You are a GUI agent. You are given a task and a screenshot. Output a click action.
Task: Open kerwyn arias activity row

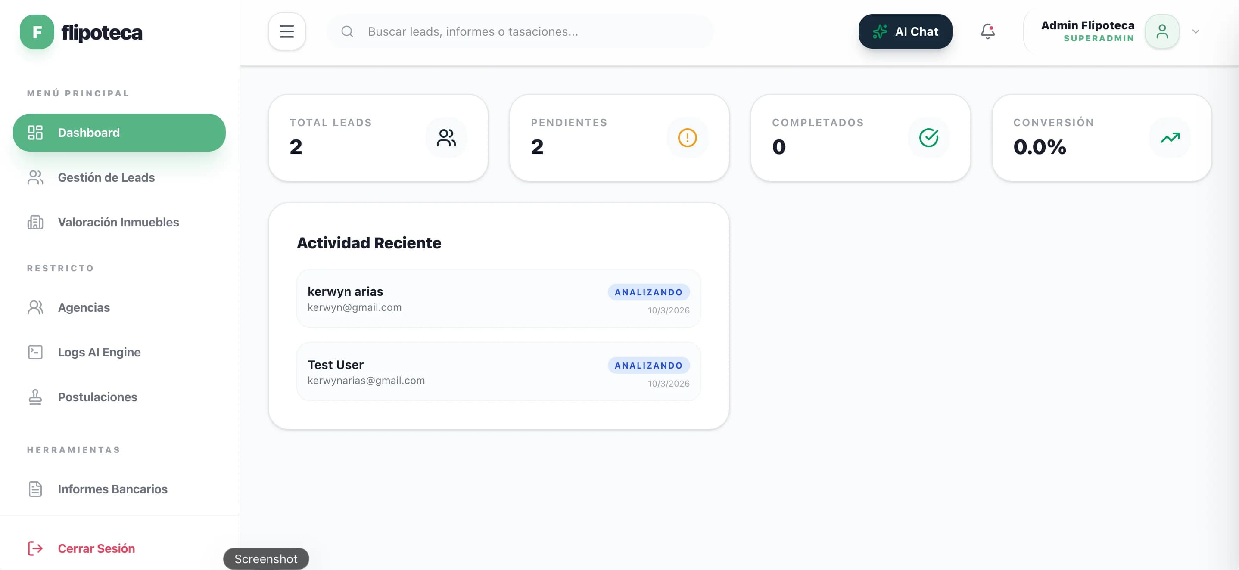pyautogui.click(x=499, y=299)
